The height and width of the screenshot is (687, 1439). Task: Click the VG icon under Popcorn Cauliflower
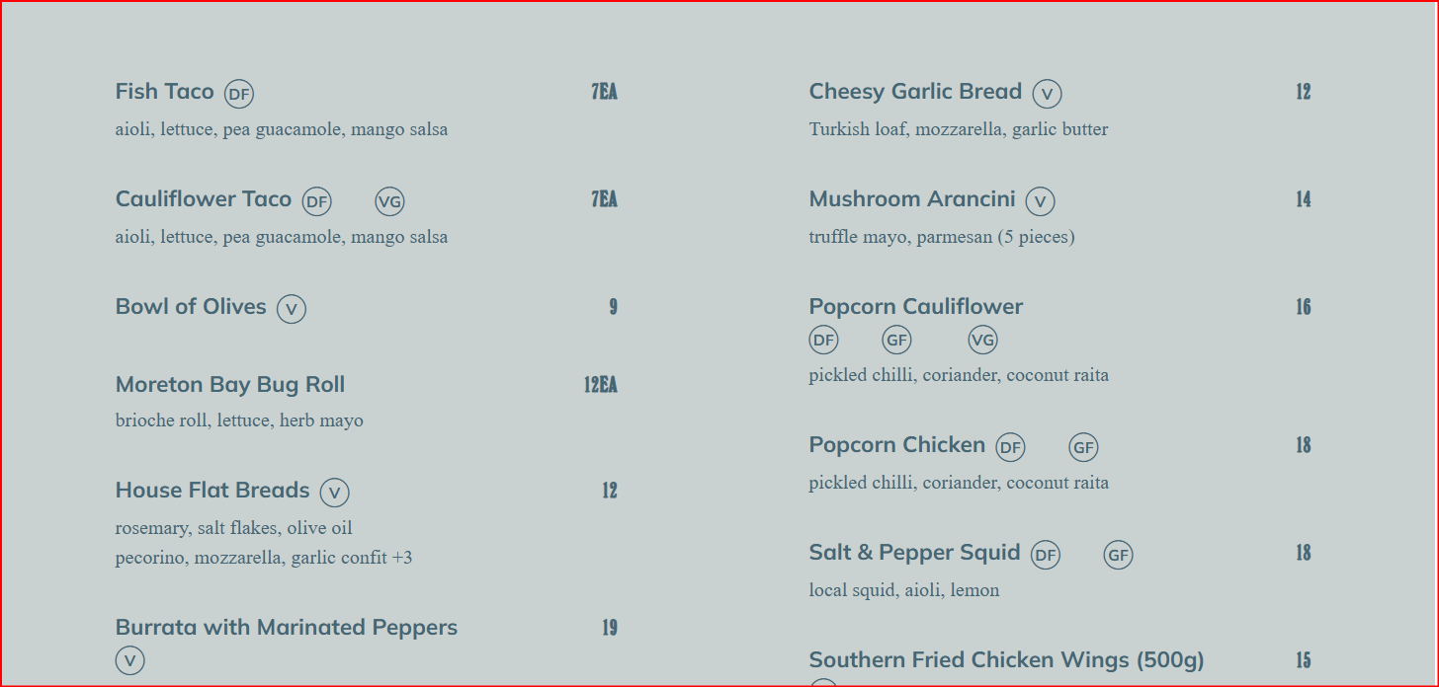pyautogui.click(x=982, y=341)
